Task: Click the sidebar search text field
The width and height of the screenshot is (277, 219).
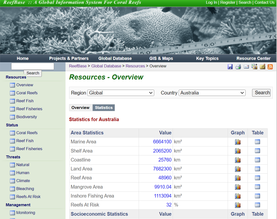Action: click(x=33, y=66)
